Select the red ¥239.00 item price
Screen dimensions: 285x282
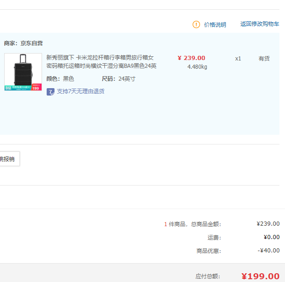coord(191,58)
